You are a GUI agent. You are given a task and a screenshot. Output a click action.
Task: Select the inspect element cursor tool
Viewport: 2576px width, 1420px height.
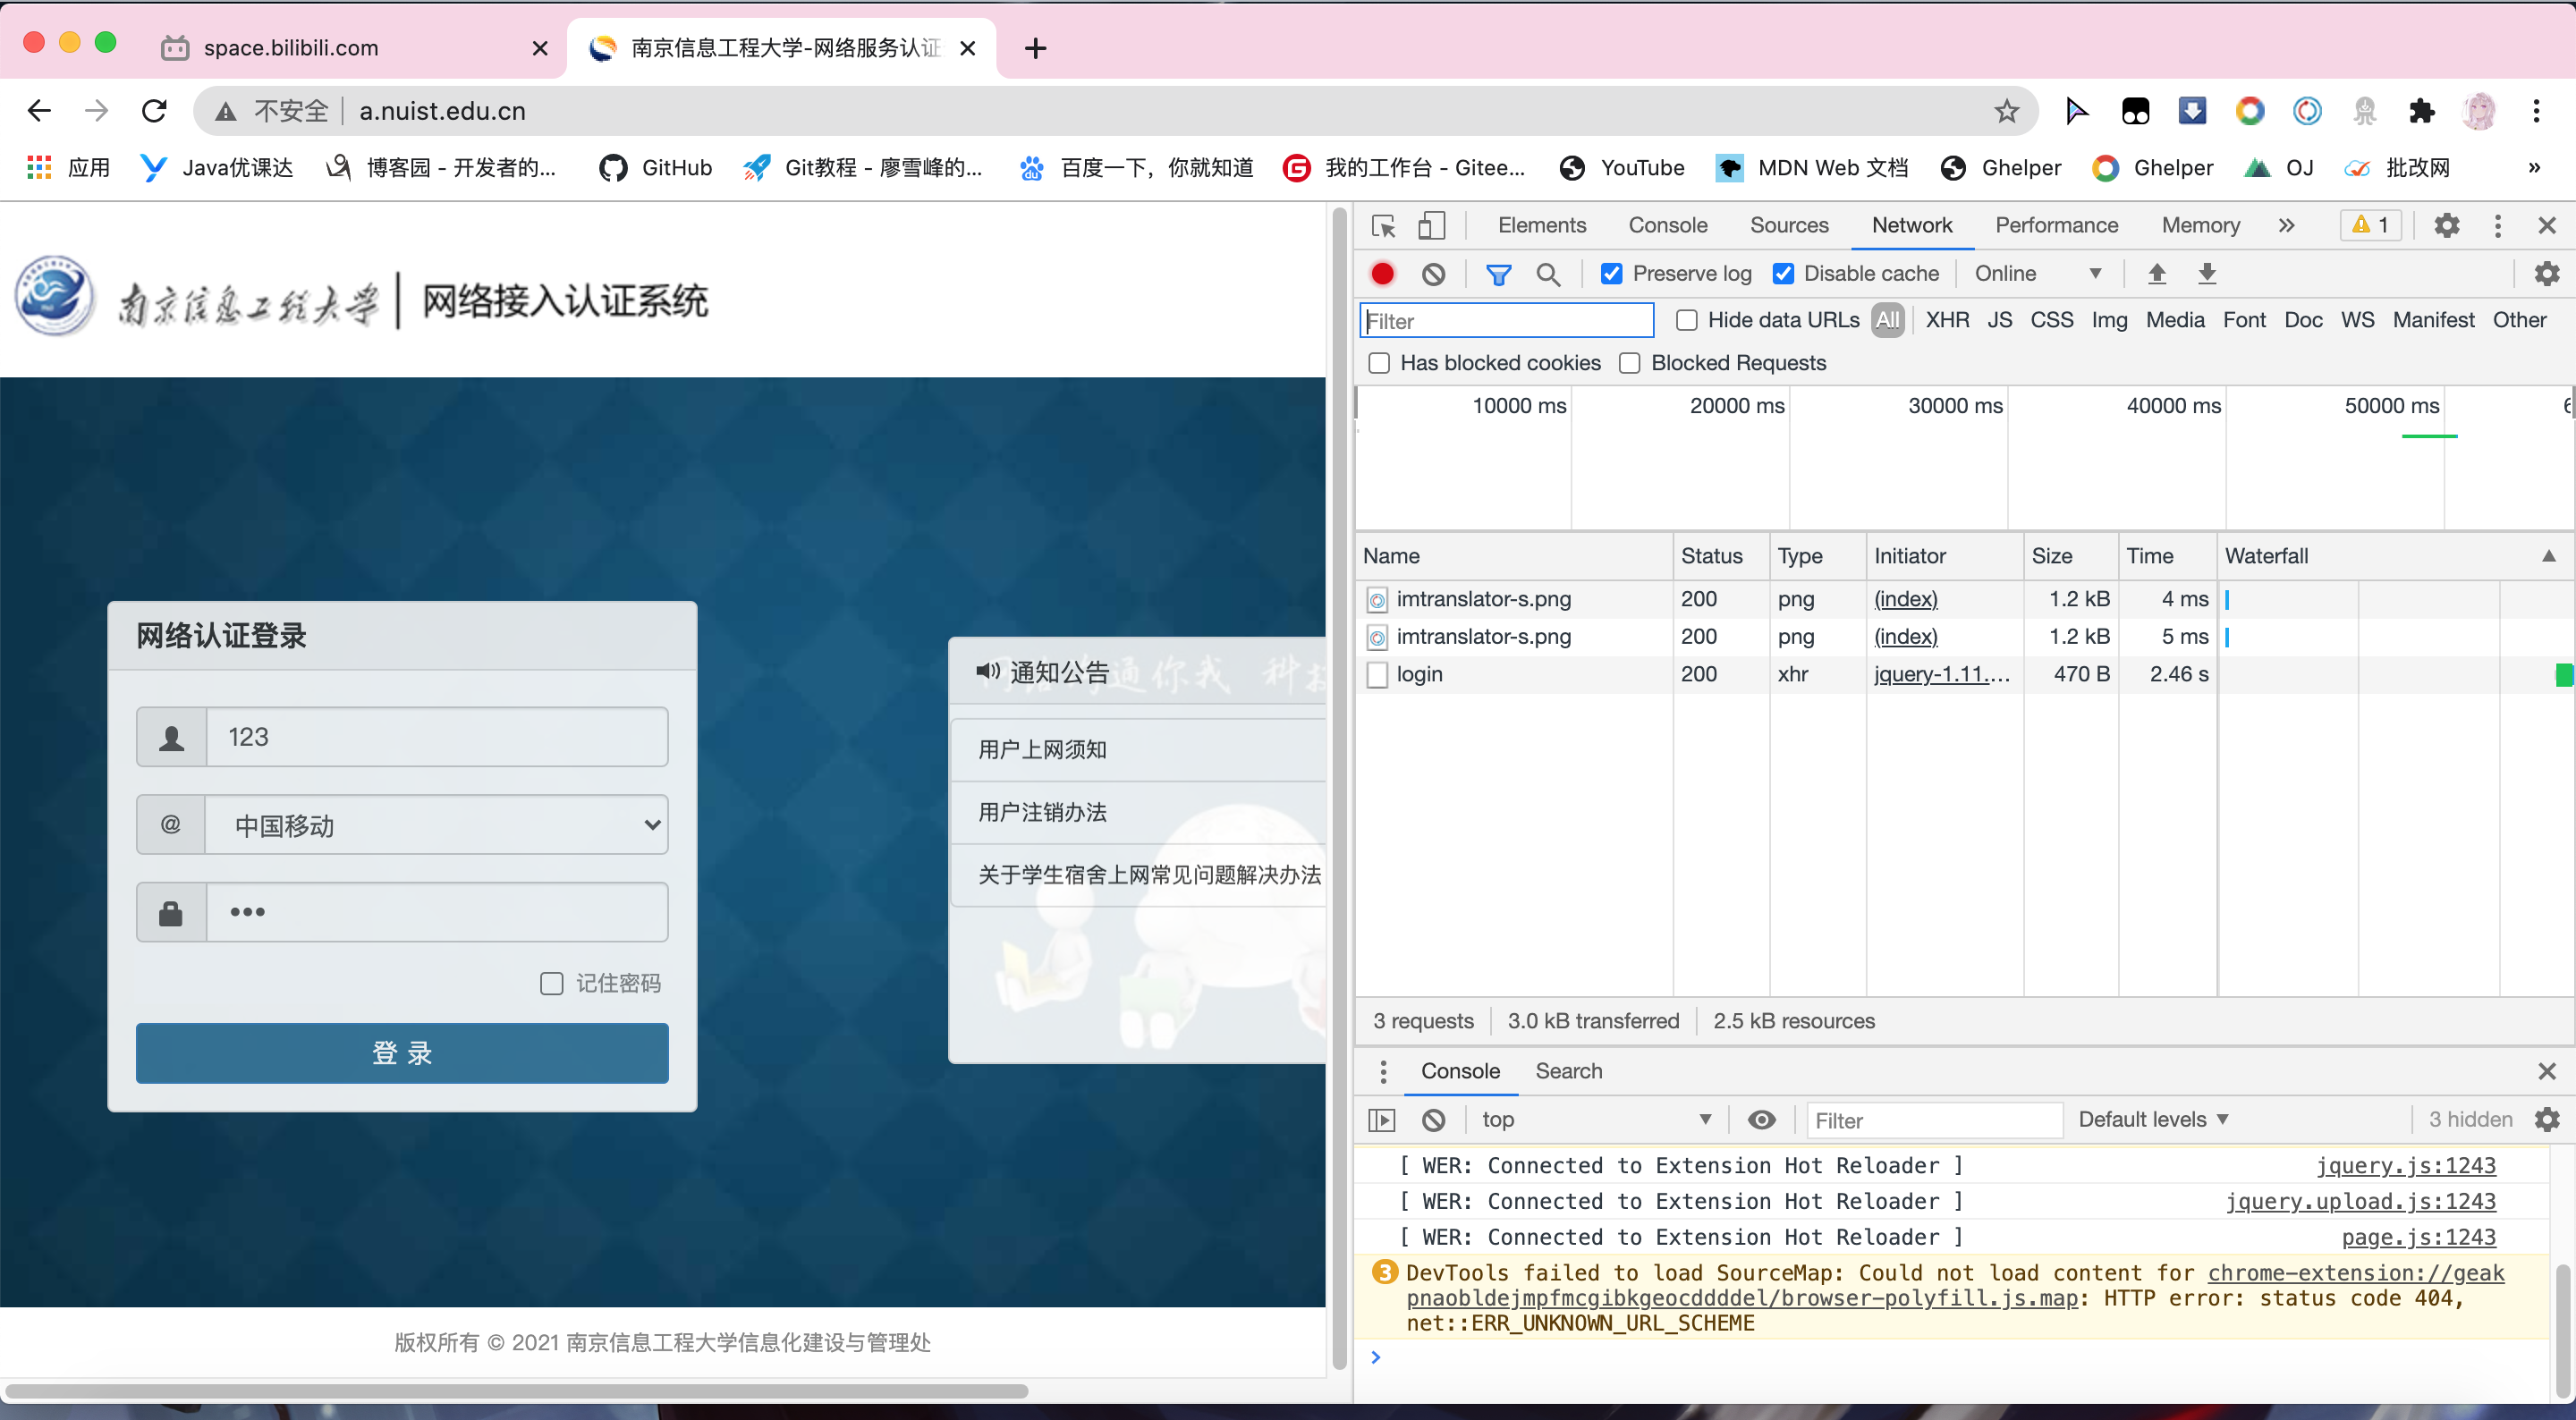click(x=1383, y=225)
